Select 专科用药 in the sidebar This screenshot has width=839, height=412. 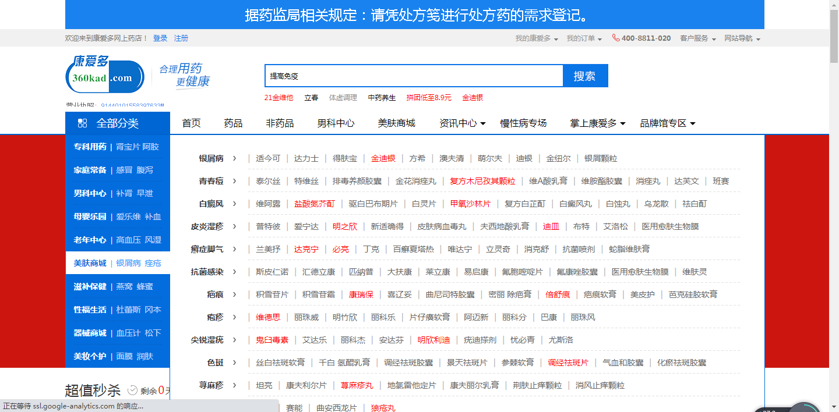(90, 147)
